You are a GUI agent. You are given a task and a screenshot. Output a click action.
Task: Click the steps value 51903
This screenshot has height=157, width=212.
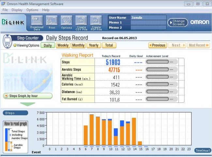pyautogui.click(x=113, y=62)
